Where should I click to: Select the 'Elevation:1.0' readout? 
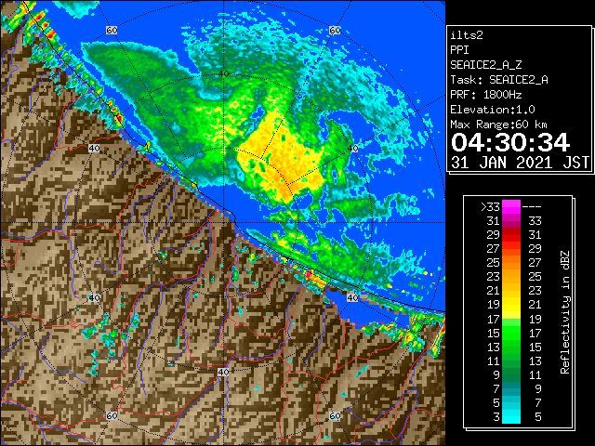tap(493, 110)
